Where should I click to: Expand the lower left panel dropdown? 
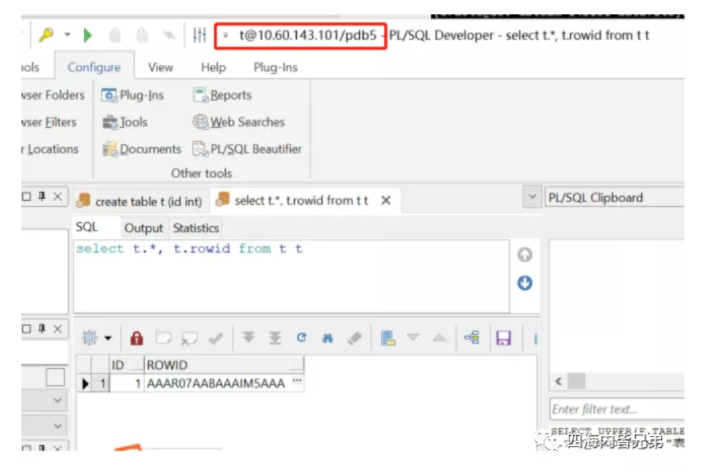(57, 426)
